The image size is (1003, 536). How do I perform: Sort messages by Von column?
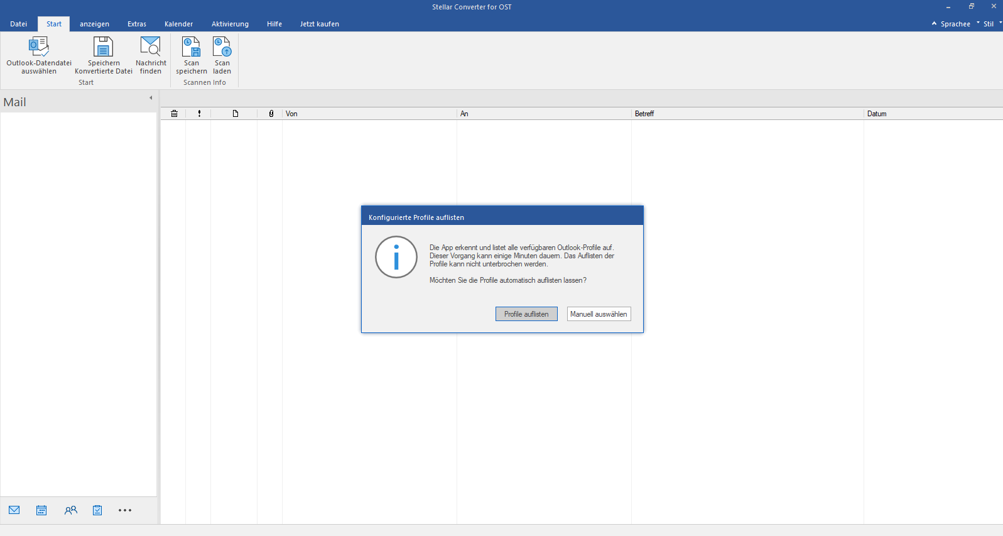369,114
